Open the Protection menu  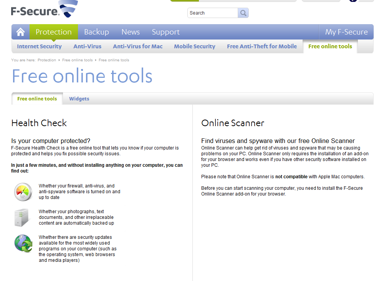point(54,32)
